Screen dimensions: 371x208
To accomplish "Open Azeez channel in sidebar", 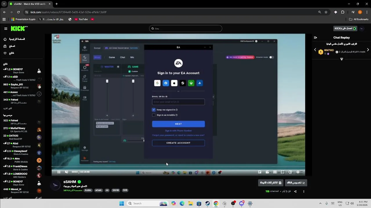I will pyautogui.click(x=22, y=94).
